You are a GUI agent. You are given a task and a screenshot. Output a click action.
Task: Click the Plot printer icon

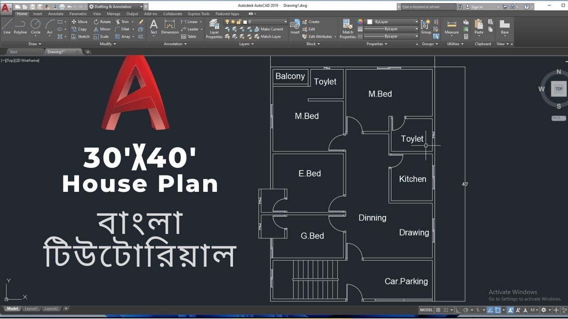(x=62, y=7)
